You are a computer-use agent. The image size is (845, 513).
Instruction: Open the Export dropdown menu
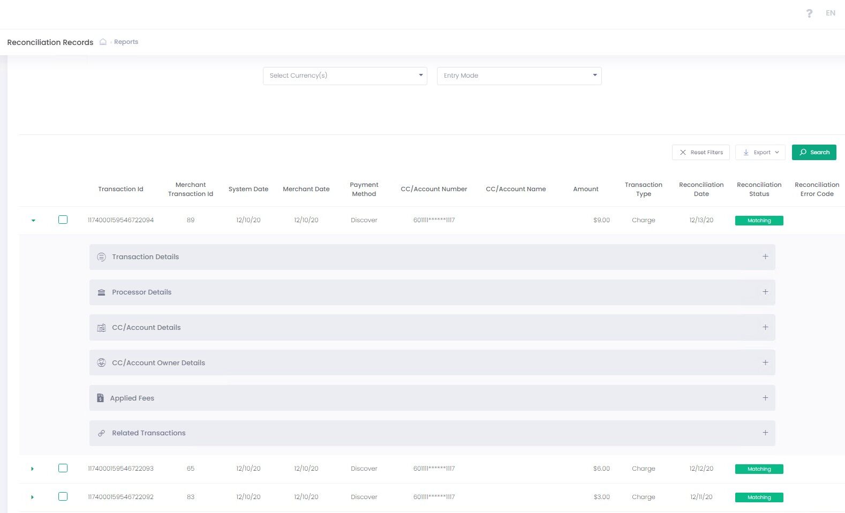tap(760, 153)
